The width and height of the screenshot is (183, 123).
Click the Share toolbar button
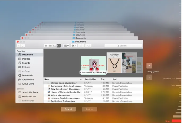(81, 46)
